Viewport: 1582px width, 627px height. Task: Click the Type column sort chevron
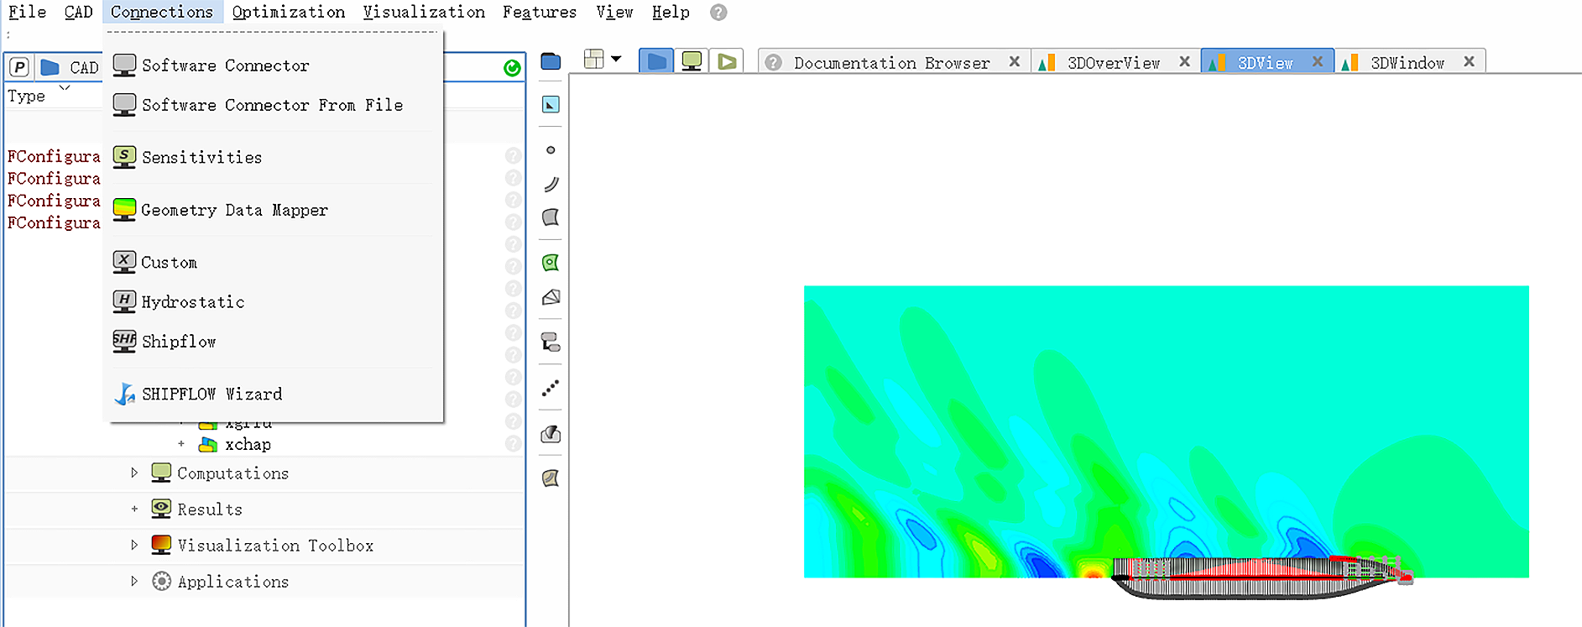65,88
